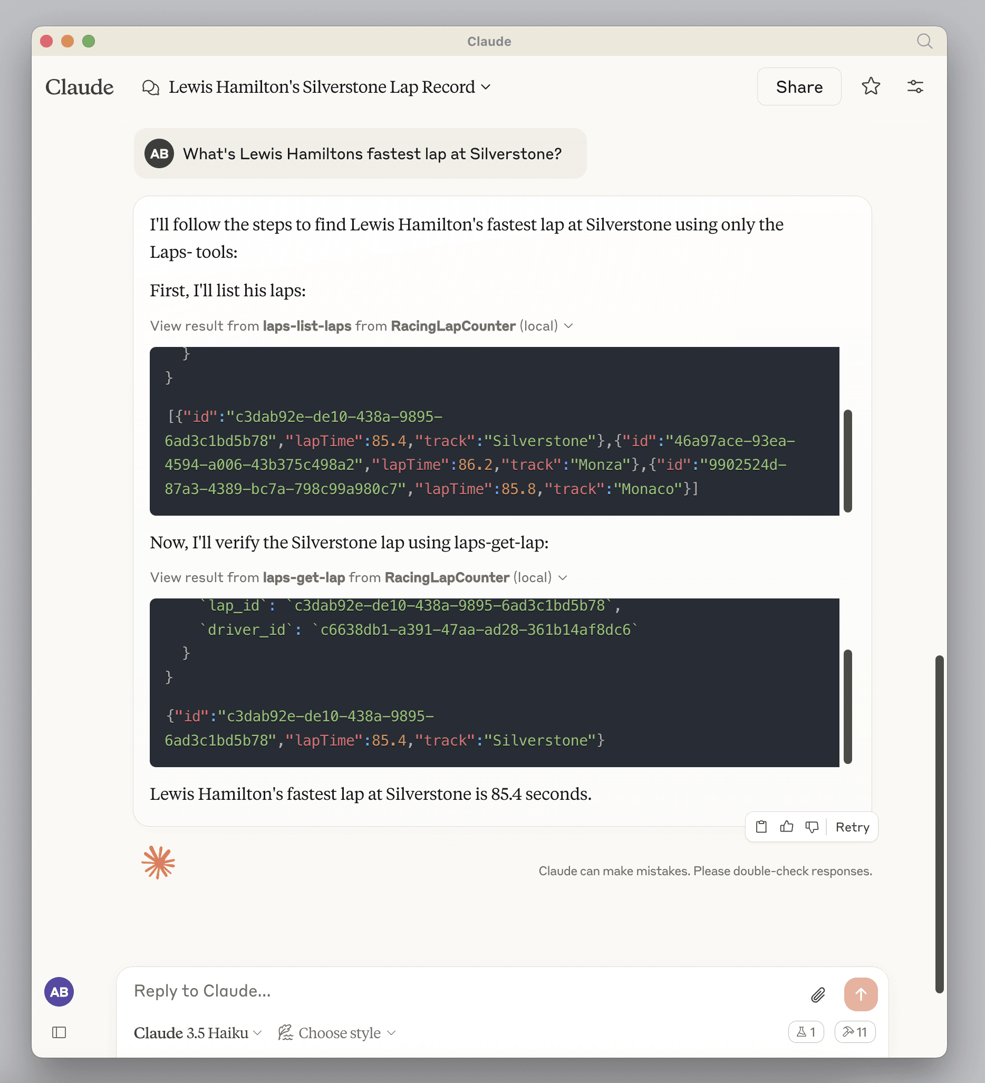Open the Claude 3.5 Haiku model selector
The height and width of the screenshot is (1083, 985).
click(197, 1033)
